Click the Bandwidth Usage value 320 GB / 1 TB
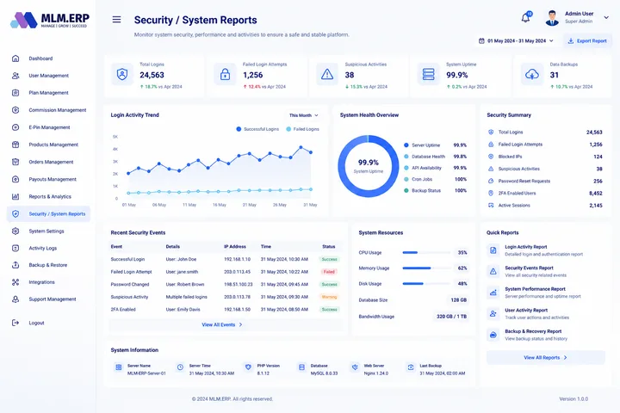620x413 pixels. click(451, 317)
